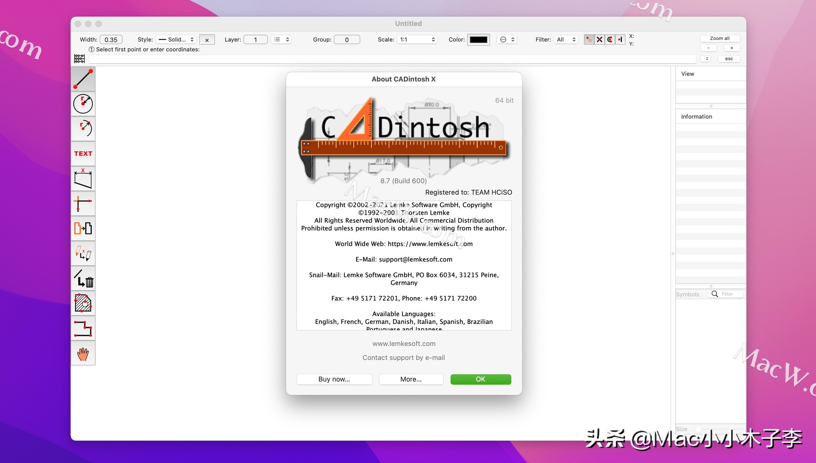Click the x button beside Style

pos(207,40)
